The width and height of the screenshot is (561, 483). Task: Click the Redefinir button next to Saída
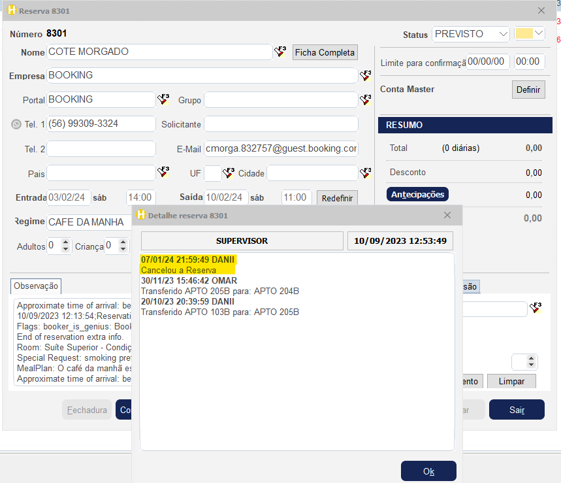tap(337, 198)
